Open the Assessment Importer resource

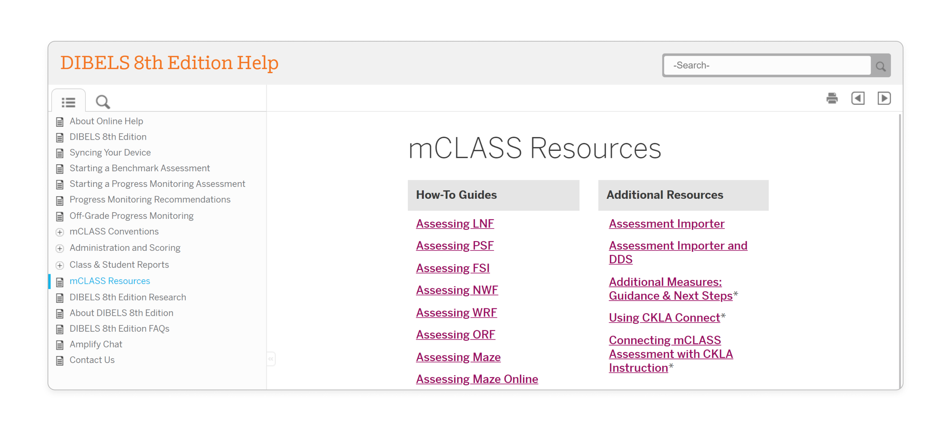(x=666, y=224)
